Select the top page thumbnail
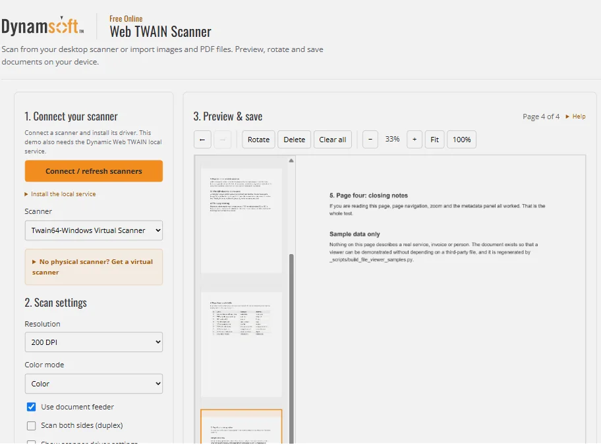Screen dimensions: 601x445 click(241, 221)
